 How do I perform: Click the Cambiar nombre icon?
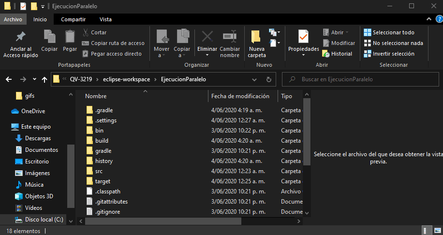click(x=229, y=37)
